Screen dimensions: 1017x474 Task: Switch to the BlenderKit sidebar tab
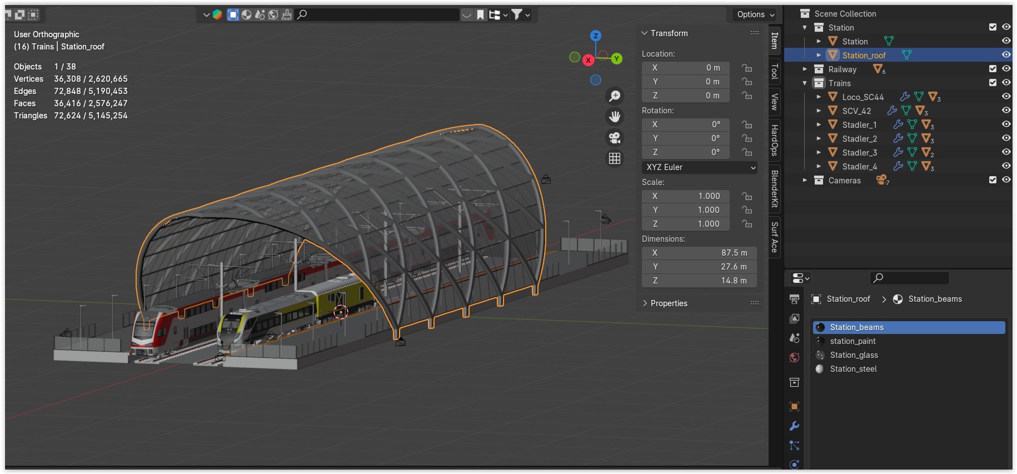775,189
